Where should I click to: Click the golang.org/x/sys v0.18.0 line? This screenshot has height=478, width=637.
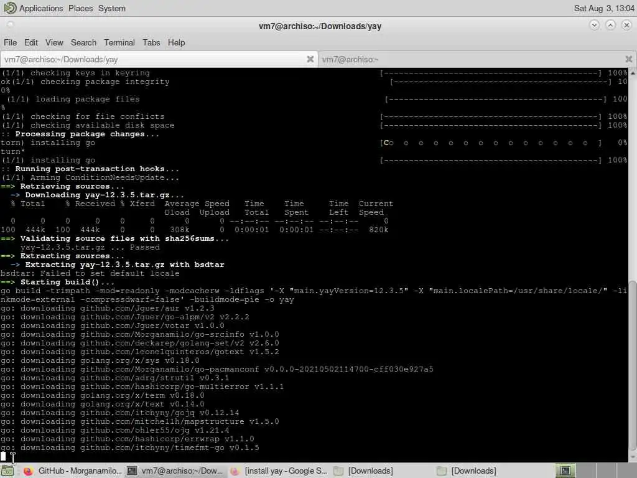coord(100,360)
